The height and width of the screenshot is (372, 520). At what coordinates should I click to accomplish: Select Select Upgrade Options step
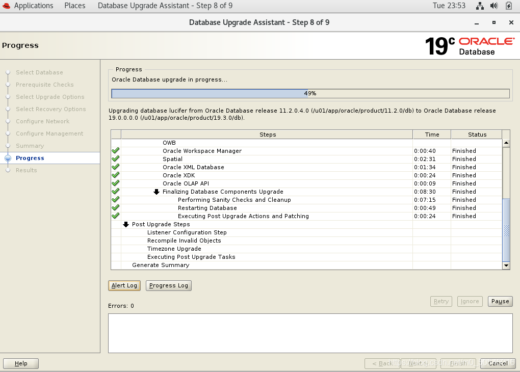pos(50,97)
